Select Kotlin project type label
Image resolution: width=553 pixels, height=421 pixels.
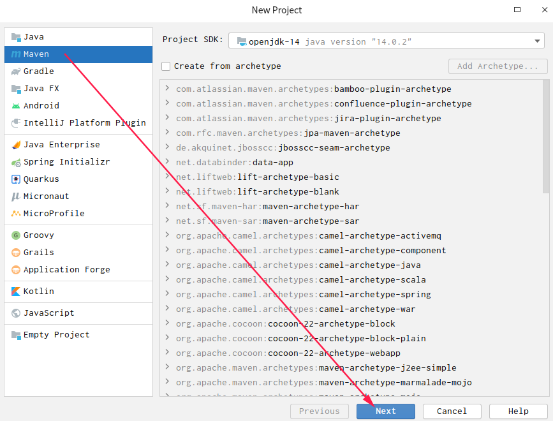39,292
